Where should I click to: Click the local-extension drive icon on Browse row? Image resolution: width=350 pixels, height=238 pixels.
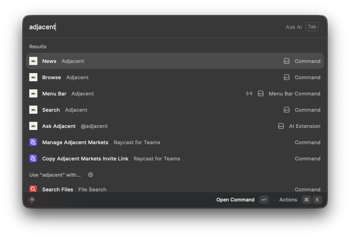(x=287, y=77)
